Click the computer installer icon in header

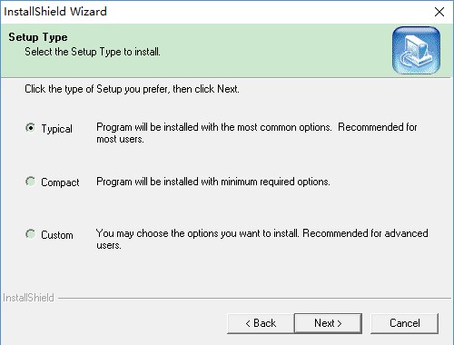416,50
